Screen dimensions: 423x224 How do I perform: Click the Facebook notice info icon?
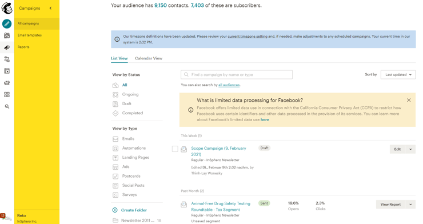pos(191,110)
